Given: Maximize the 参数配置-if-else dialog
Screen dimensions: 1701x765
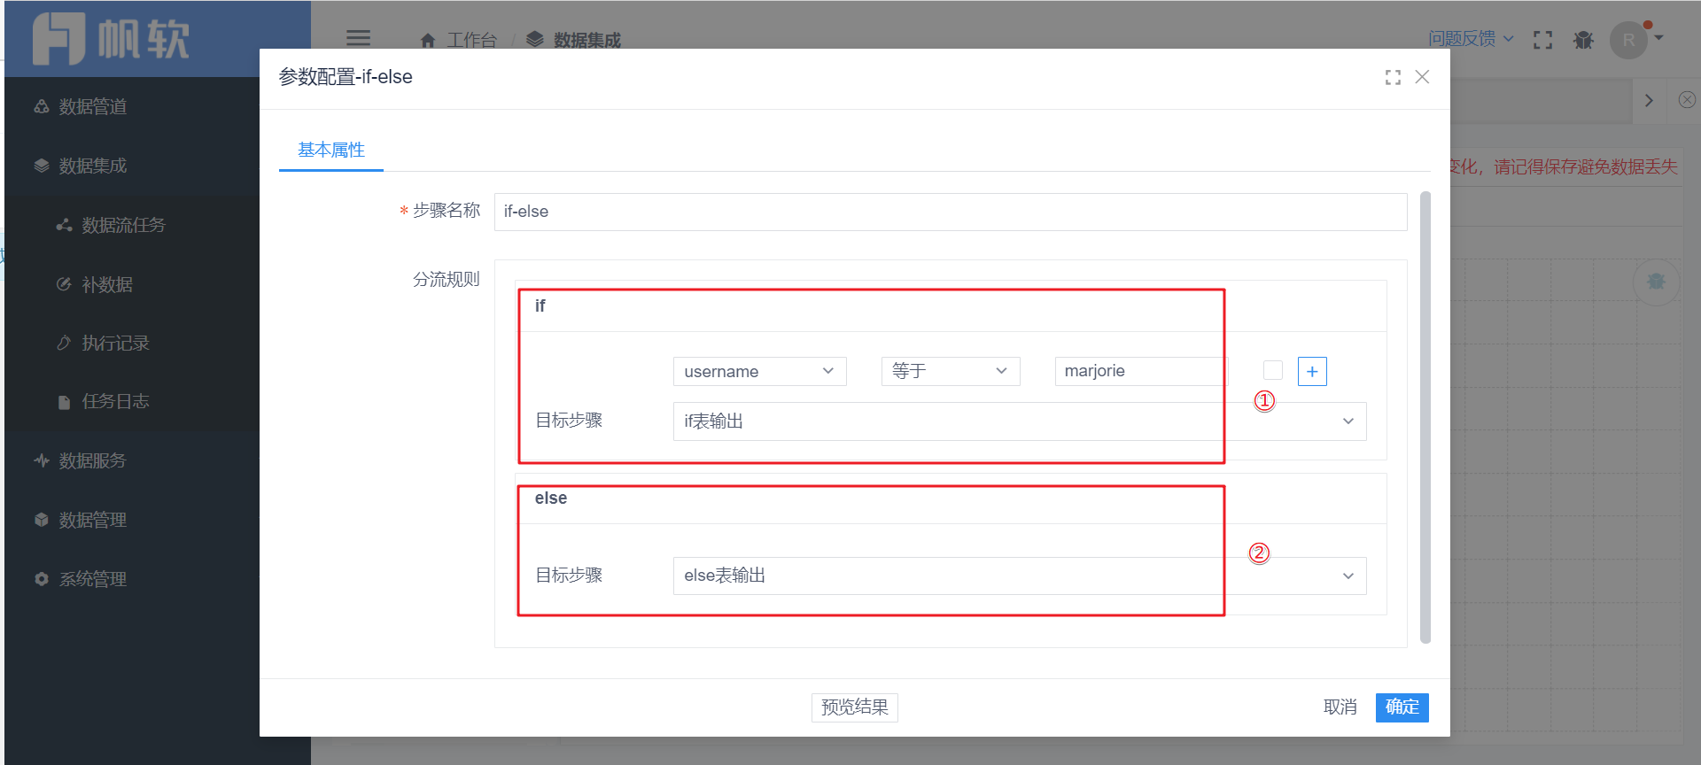Looking at the screenshot, I should (1393, 78).
